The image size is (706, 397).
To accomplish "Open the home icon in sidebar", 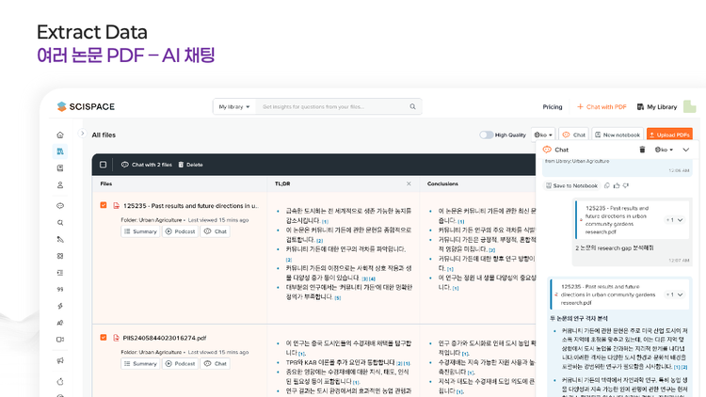I will [60, 135].
